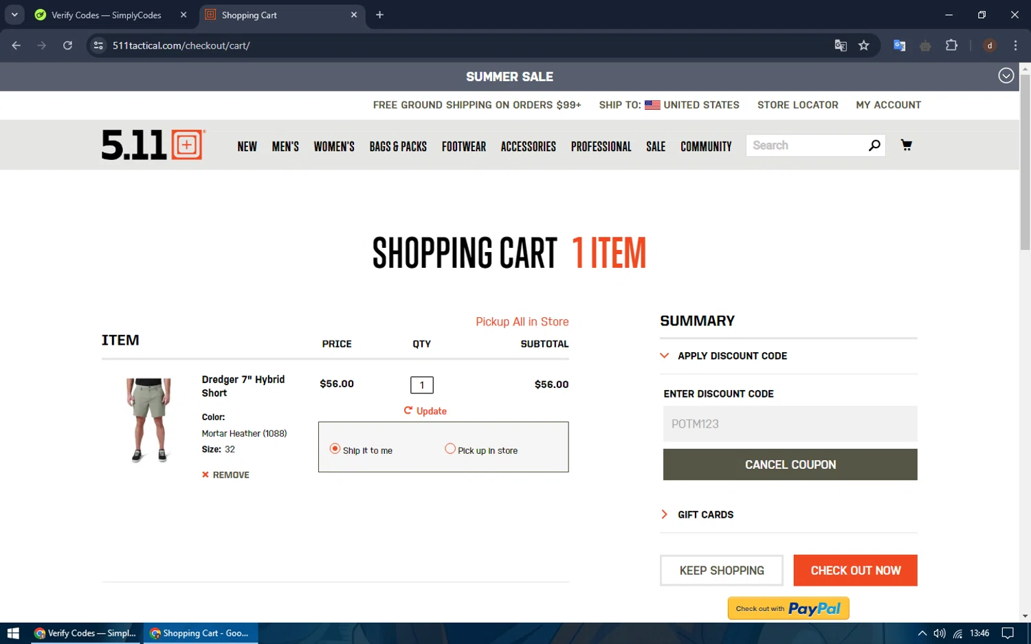Open the shopping cart icon in header
The width and height of the screenshot is (1031, 644).
click(x=906, y=145)
